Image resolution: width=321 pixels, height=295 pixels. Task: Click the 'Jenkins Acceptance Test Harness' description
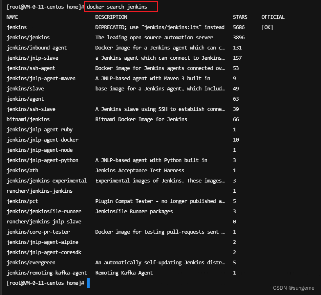(x=140, y=171)
